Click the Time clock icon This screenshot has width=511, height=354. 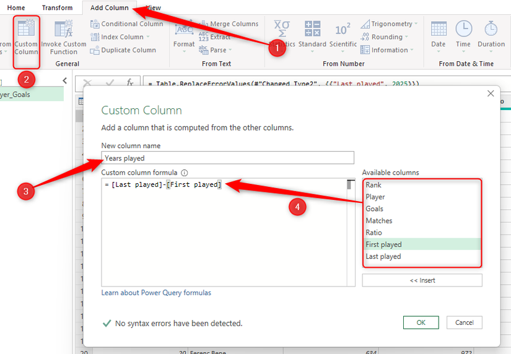(463, 30)
